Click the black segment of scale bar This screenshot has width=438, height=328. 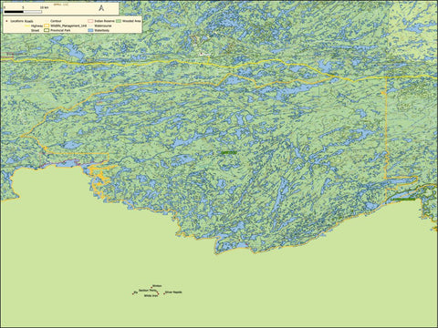click(14, 12)
